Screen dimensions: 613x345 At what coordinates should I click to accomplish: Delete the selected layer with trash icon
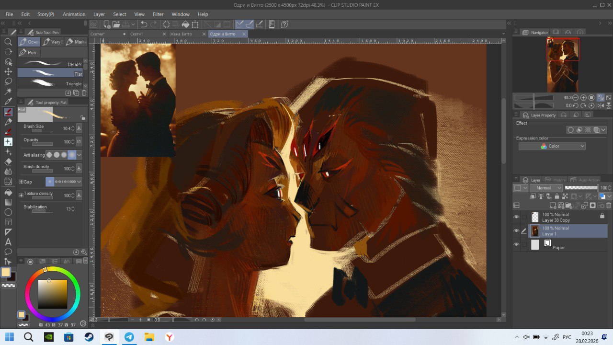(608, 206)
